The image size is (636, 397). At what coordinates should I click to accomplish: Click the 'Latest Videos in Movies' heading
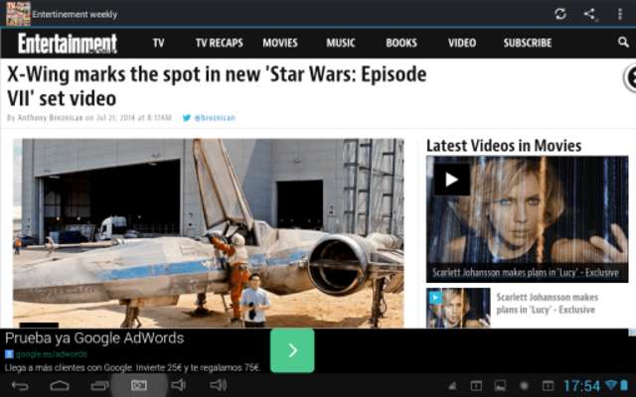pos(504,146)
